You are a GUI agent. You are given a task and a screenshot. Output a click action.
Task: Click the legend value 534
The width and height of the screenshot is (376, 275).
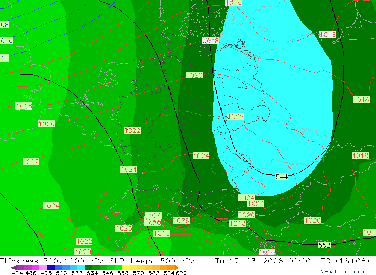[x=92, y=273]
